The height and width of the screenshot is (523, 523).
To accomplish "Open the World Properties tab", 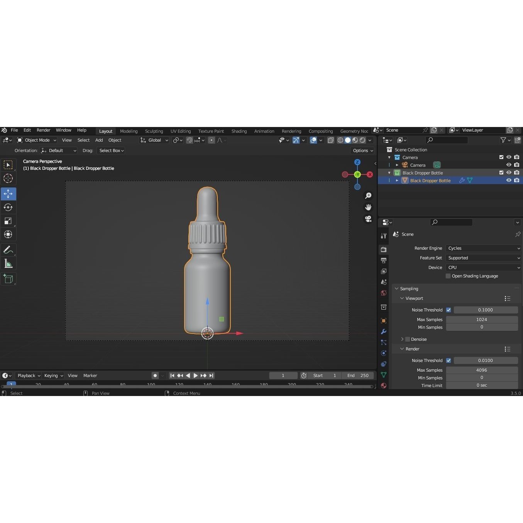I will click(383, 293).
